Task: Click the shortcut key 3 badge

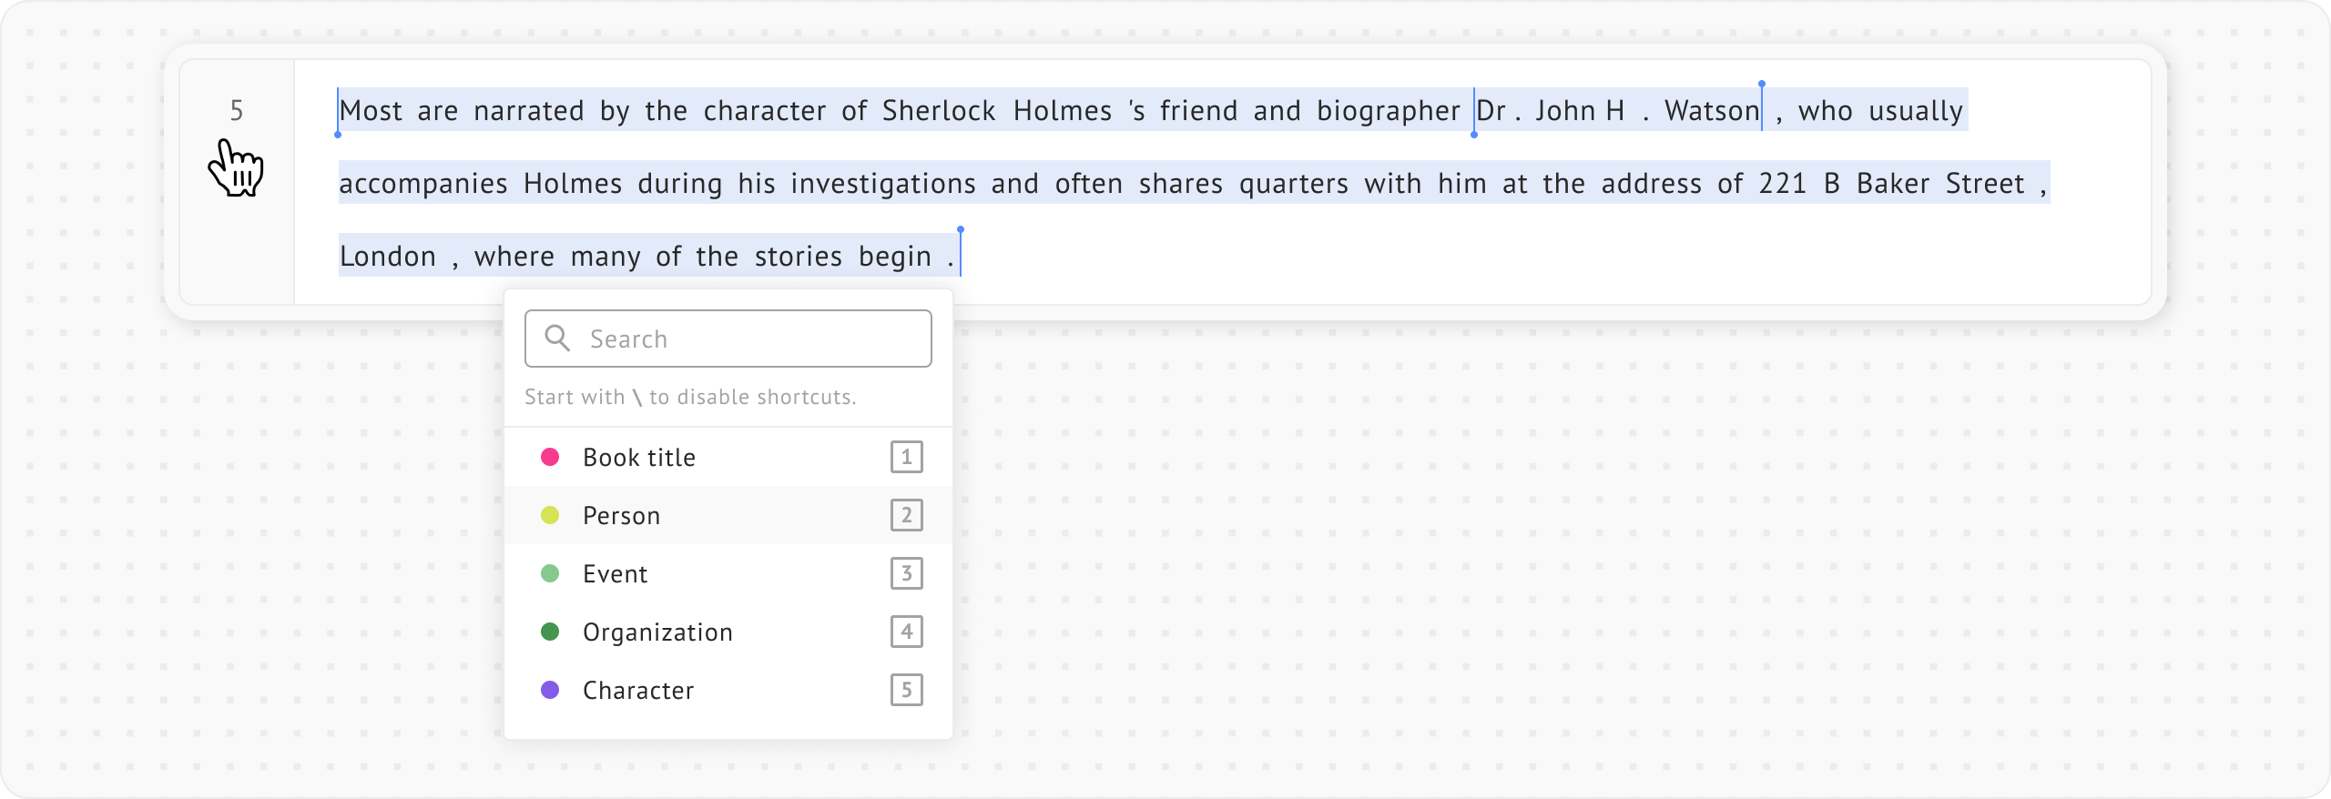Action: pyautogui.click(x=906, y=573)
